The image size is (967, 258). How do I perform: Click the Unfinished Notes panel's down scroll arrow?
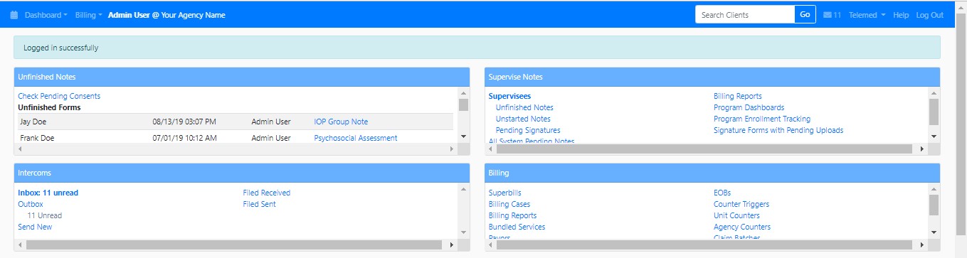click(464, 136)
